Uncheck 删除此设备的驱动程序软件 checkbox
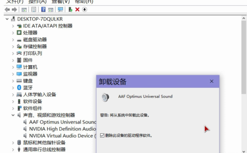Screen dimensions: 247x153 102,135
